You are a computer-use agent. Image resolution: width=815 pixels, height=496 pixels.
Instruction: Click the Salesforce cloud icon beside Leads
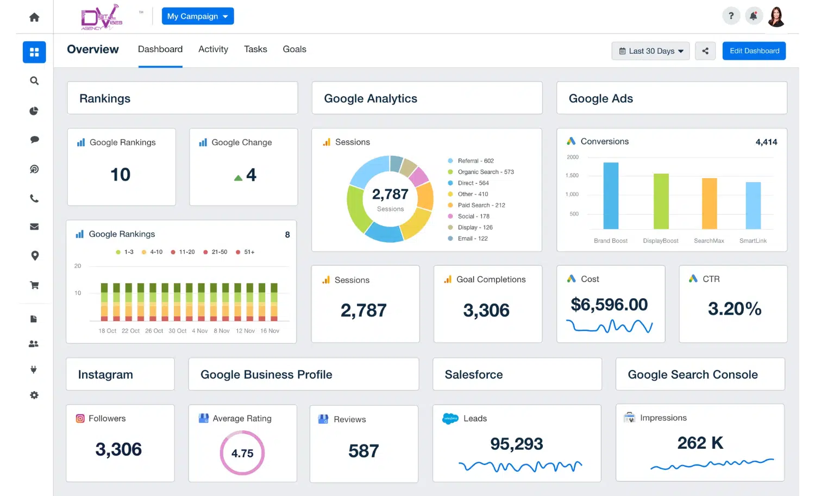point(450,418)
